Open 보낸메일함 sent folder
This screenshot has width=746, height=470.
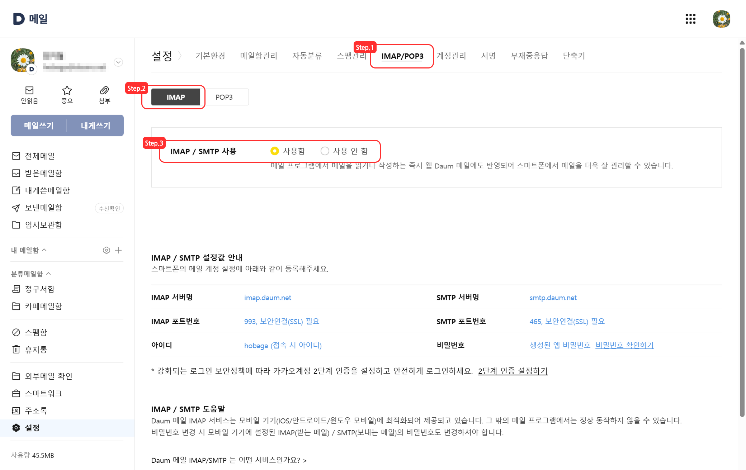pyautogui.click(x=43, y=208)
